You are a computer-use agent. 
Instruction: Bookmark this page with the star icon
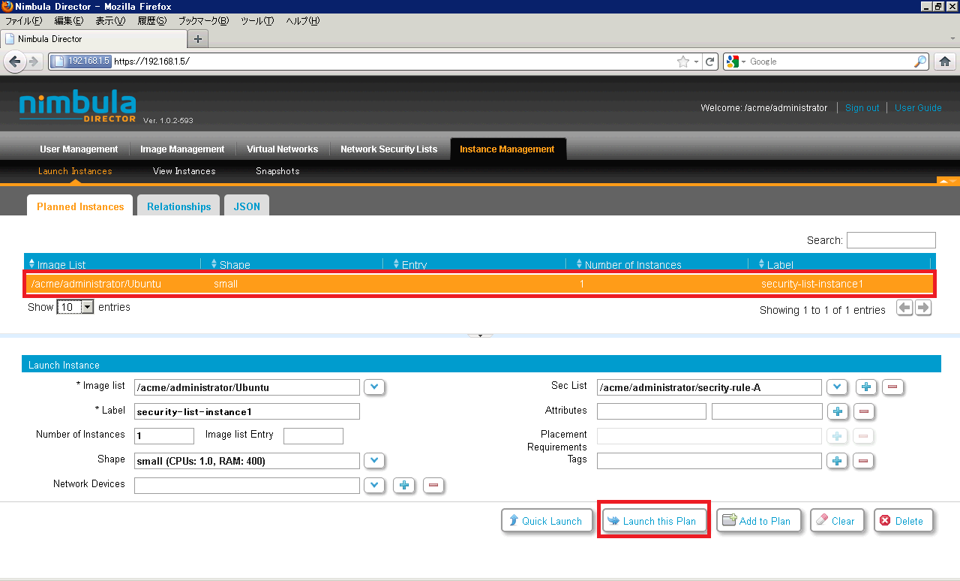coord(682,62)
